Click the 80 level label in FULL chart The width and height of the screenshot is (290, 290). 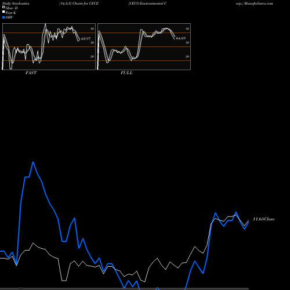(x=187, y=28)
